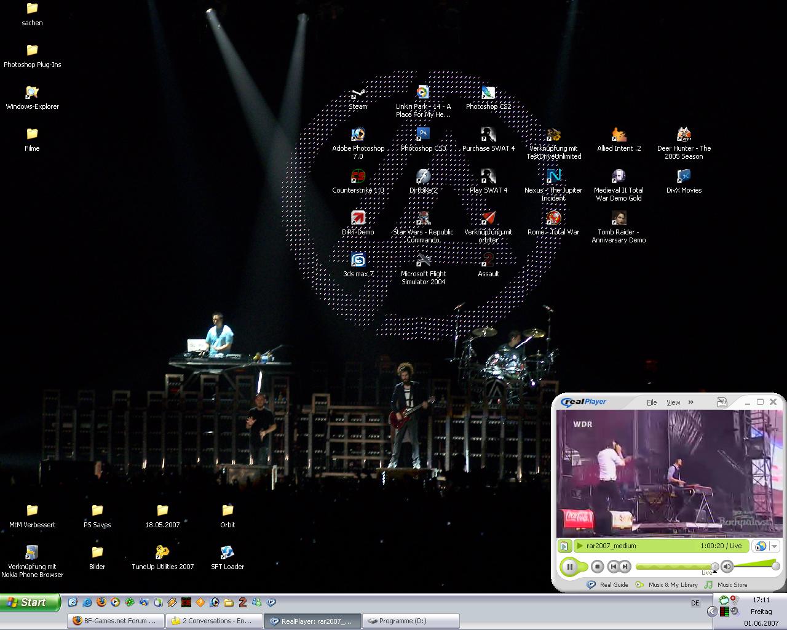Launch Photoshop CS3 shortcut
Viewport: 787px width, 630px height.
coord(423,140)
